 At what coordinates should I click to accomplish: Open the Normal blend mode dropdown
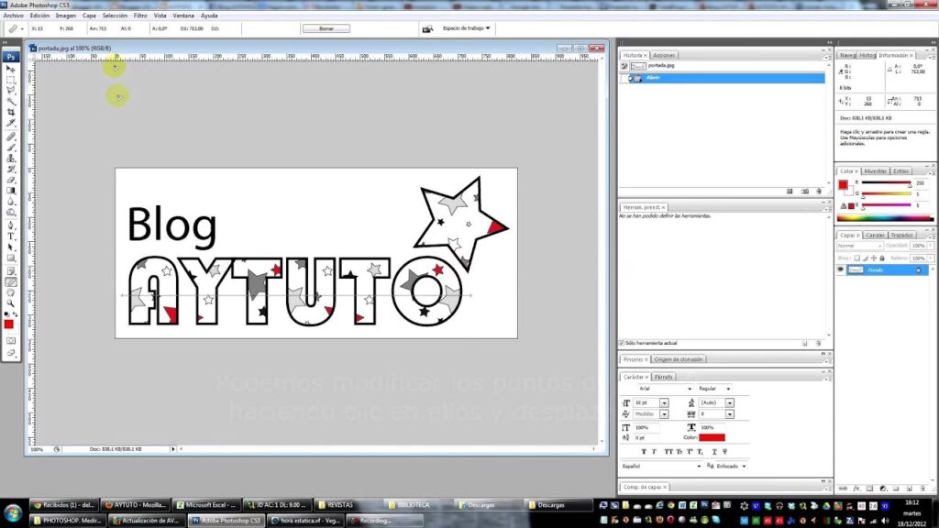tap(861, 246)
